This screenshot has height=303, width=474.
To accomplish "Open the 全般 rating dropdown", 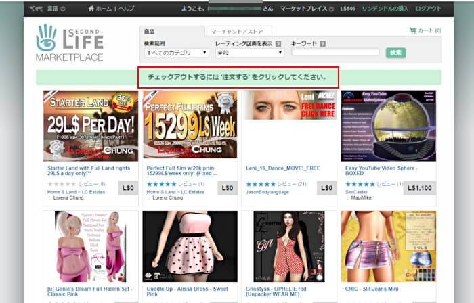I will (250, 53).
